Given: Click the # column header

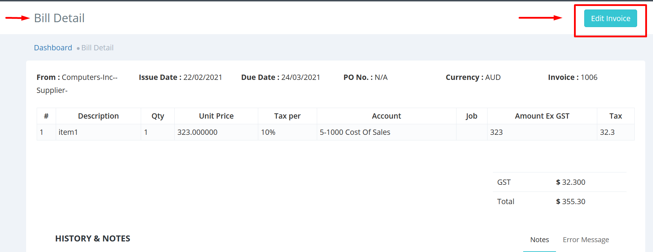Looking at the screenshot, I should click(46, 116).
